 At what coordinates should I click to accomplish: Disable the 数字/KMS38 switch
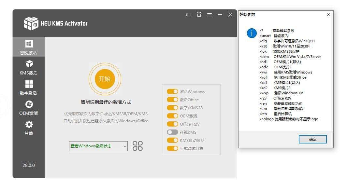(x=172, y=108)
